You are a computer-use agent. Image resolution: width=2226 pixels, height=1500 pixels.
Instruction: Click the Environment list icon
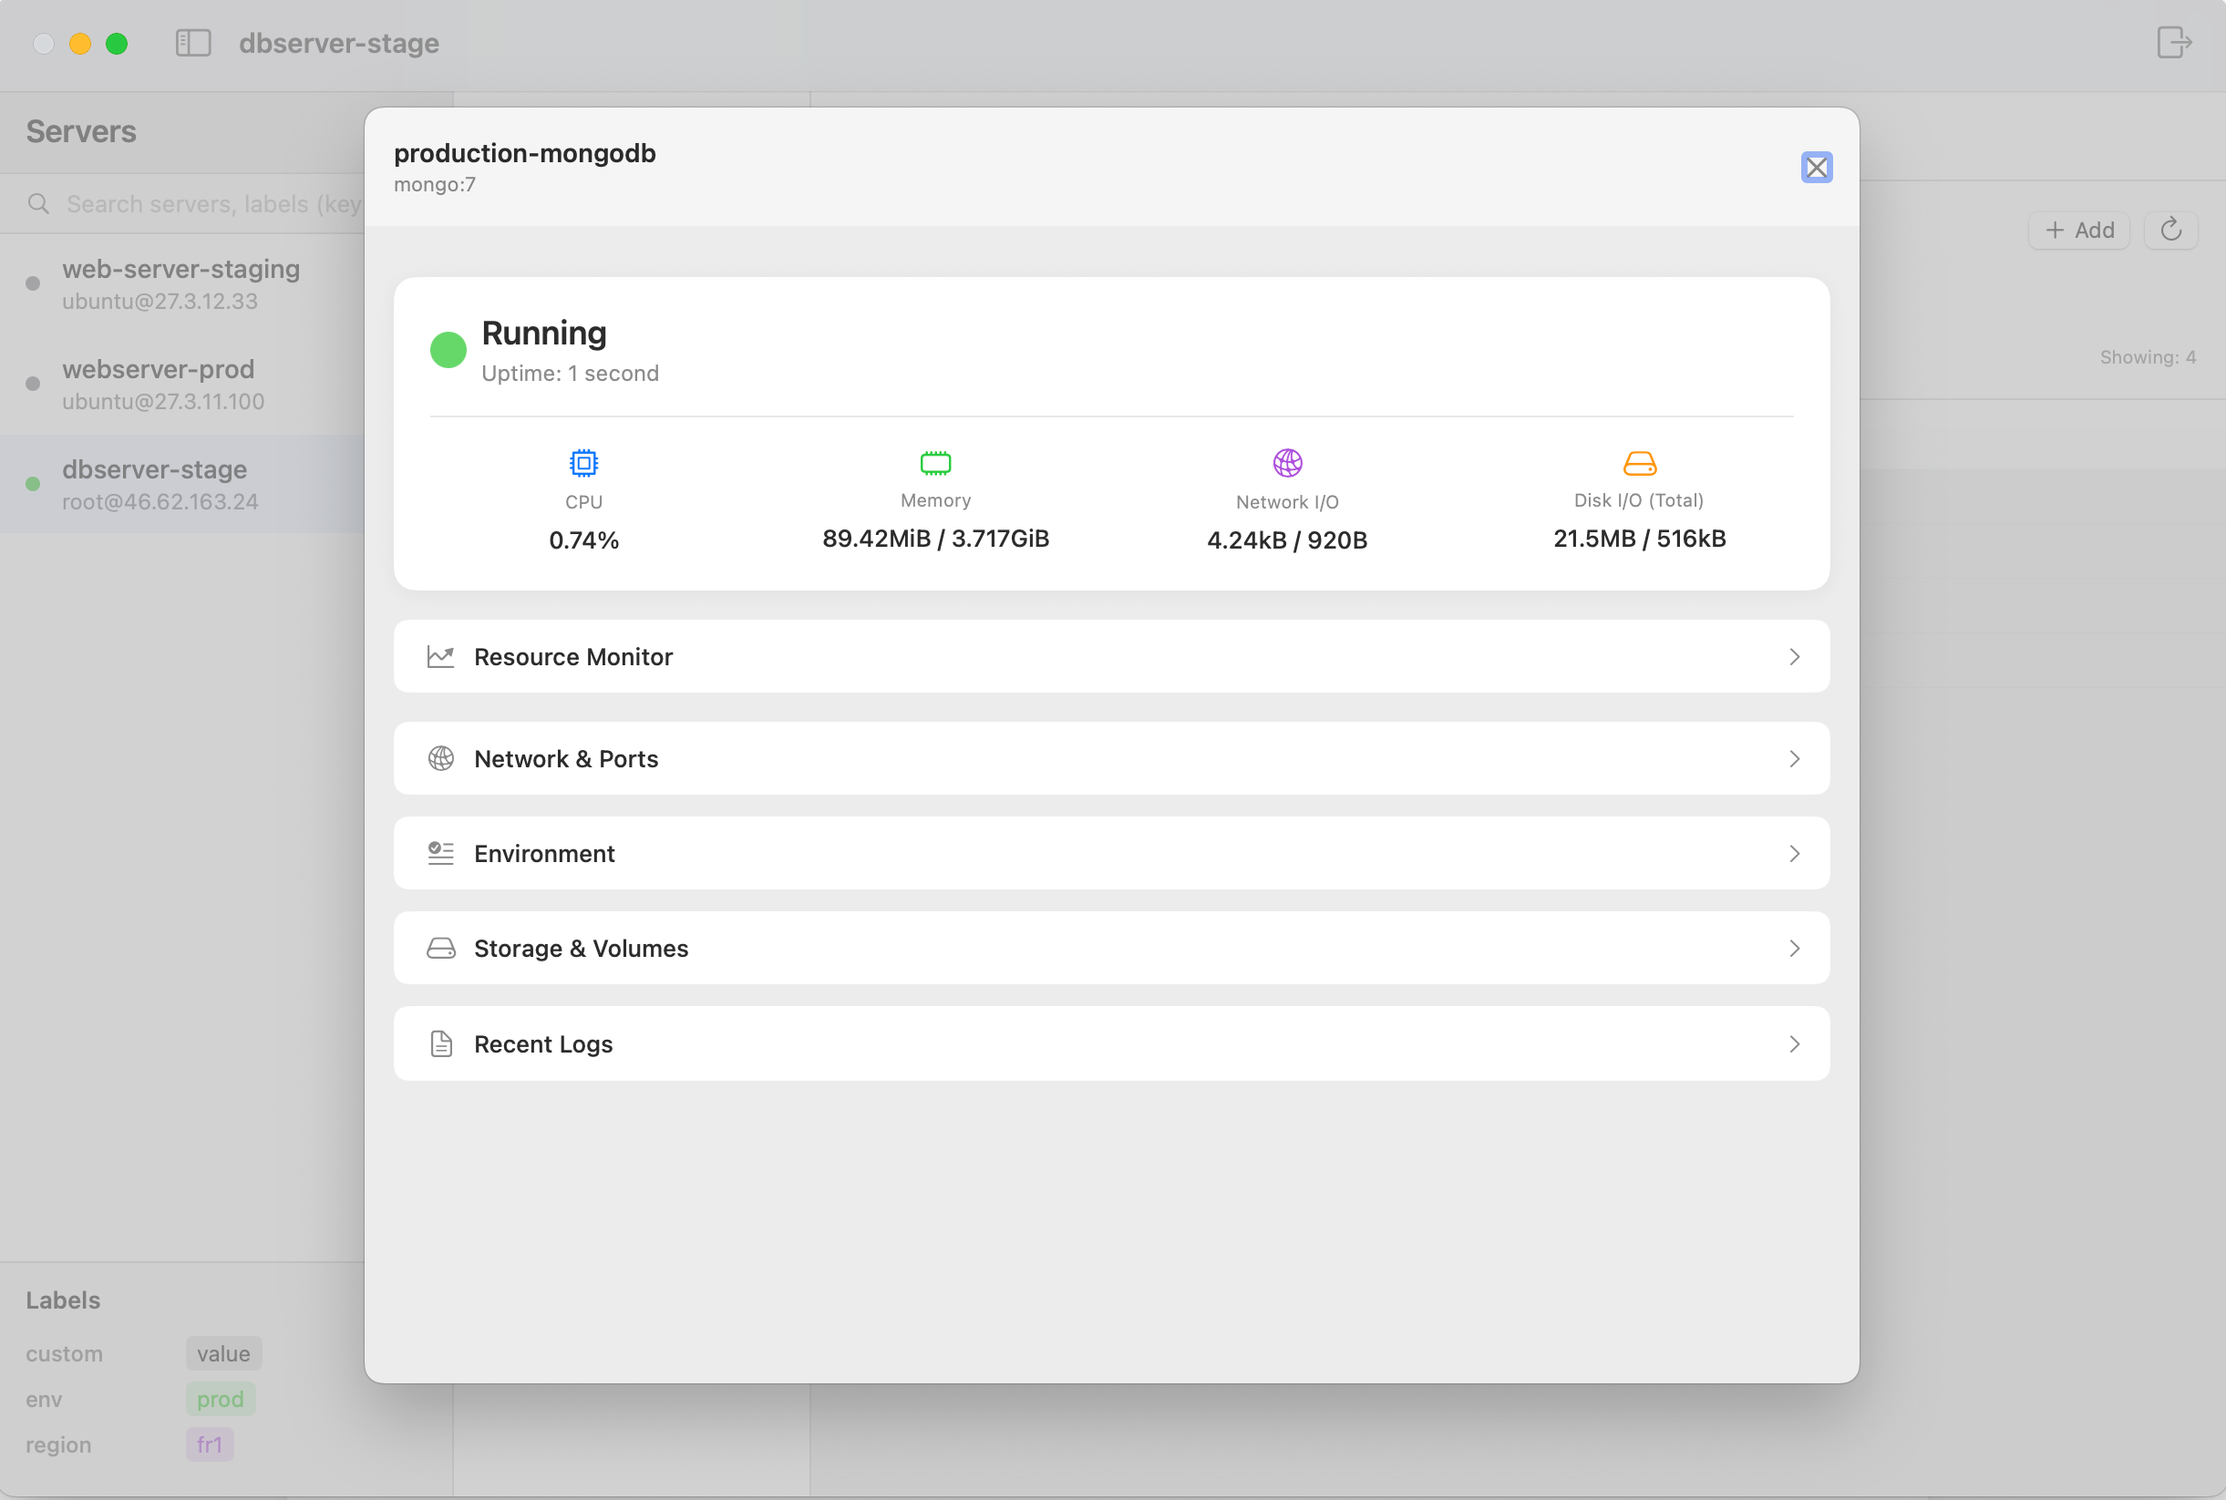click(x=440, y=853)
